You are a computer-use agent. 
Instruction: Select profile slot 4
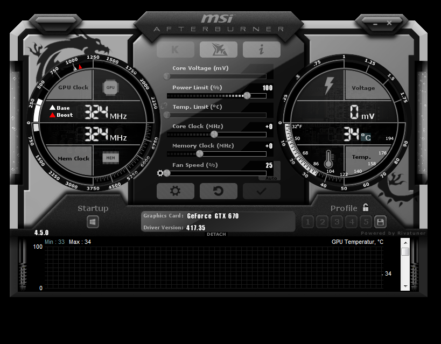coord(352,222)
